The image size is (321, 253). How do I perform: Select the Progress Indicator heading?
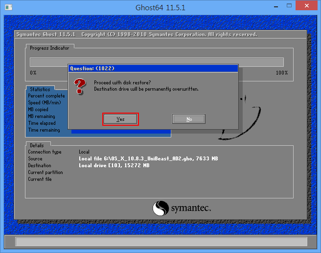pyautogui.click(x=49, y=48)
